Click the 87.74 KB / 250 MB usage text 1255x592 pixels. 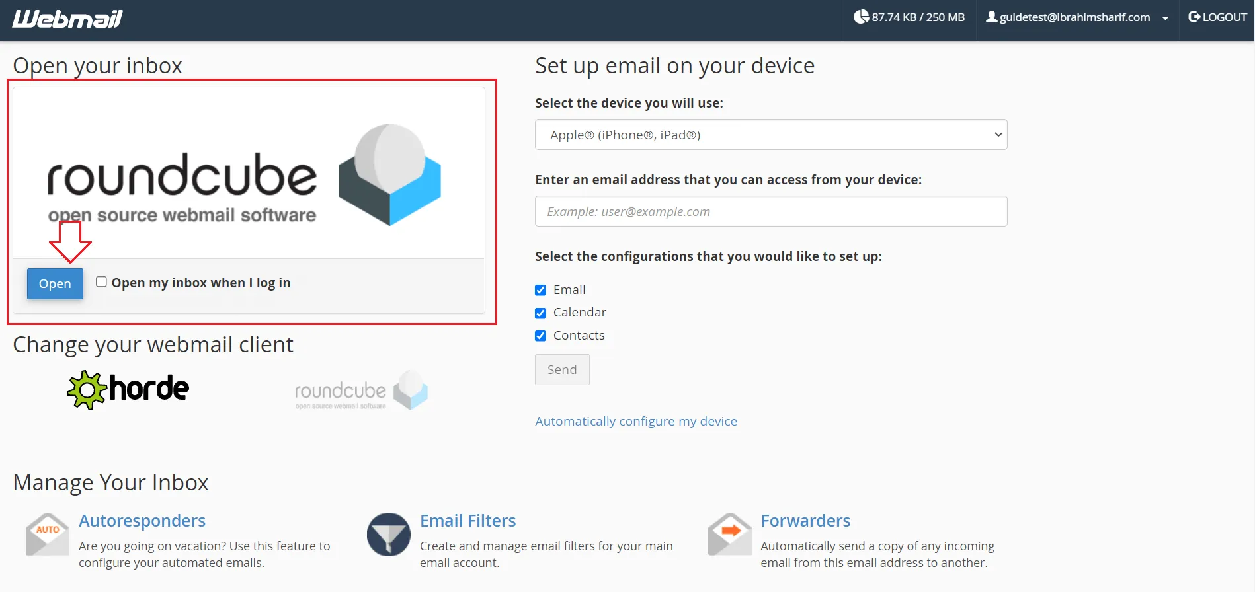(x=918, y=17)
